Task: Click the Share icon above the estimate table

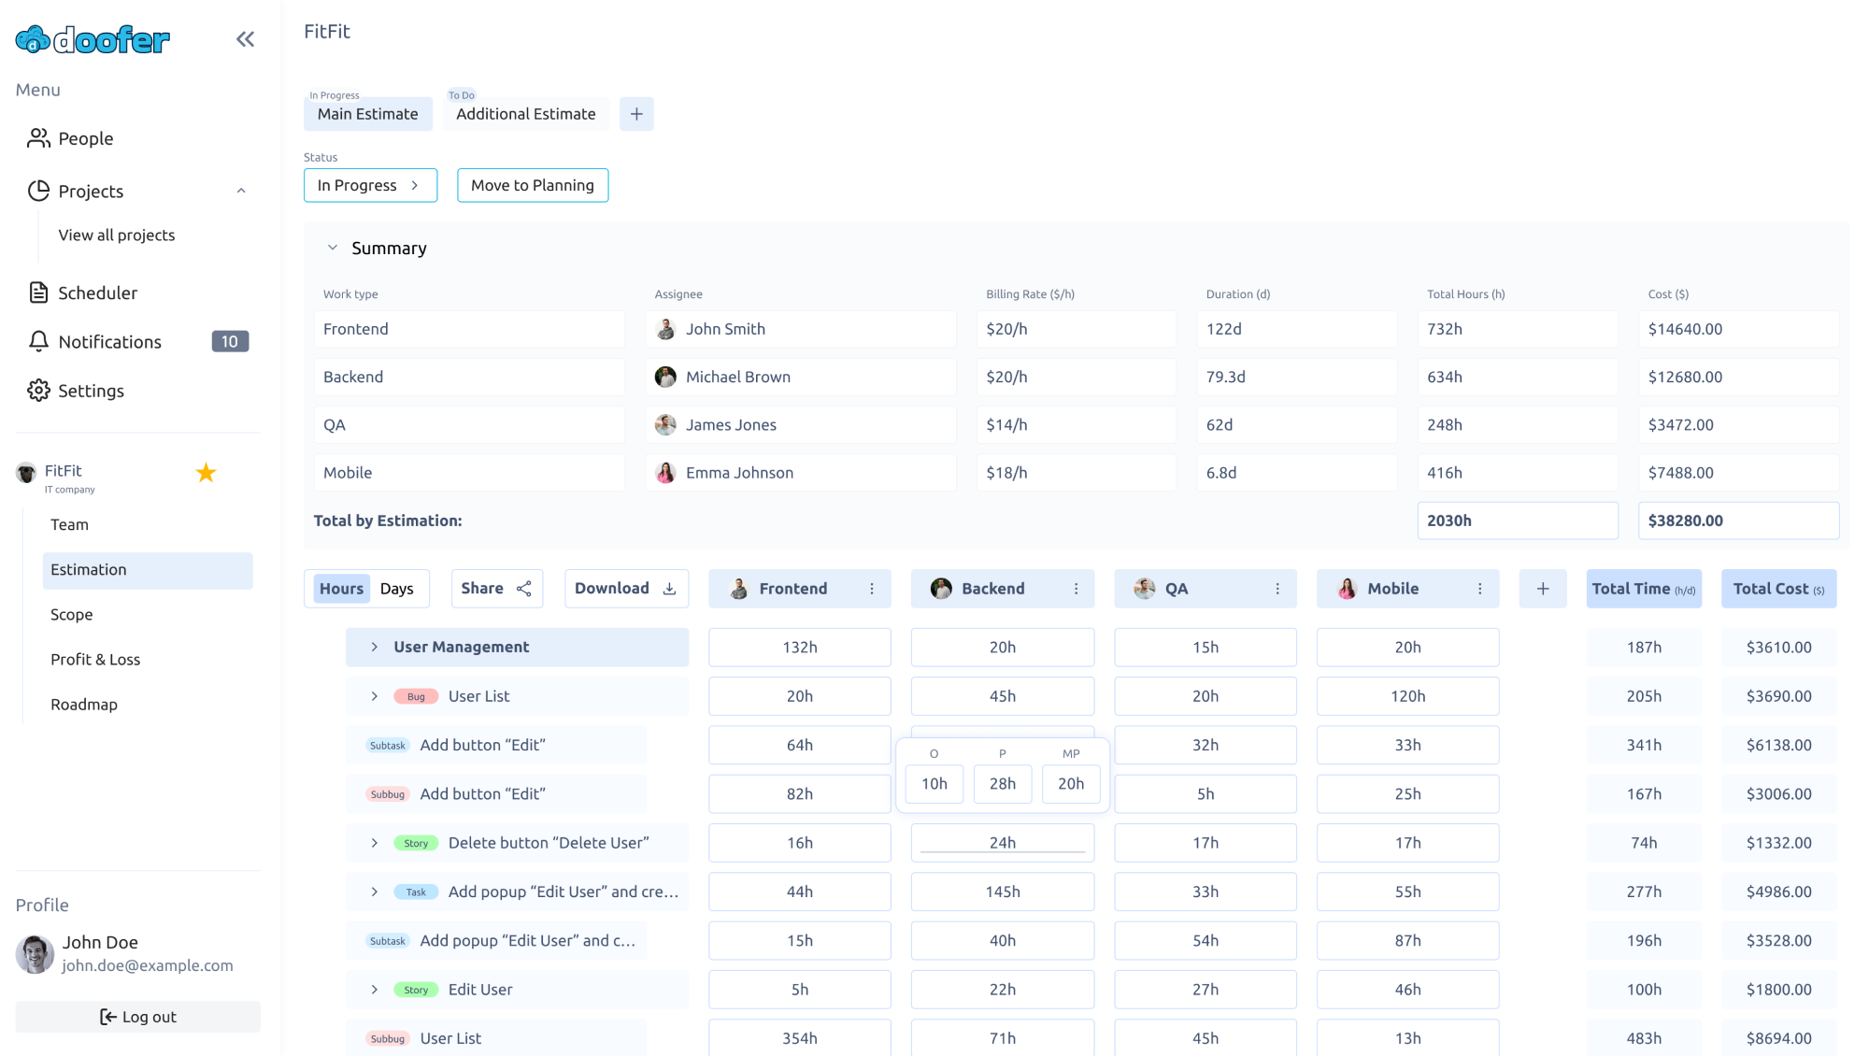Action: pyautogui.click(x=523, y=588)
